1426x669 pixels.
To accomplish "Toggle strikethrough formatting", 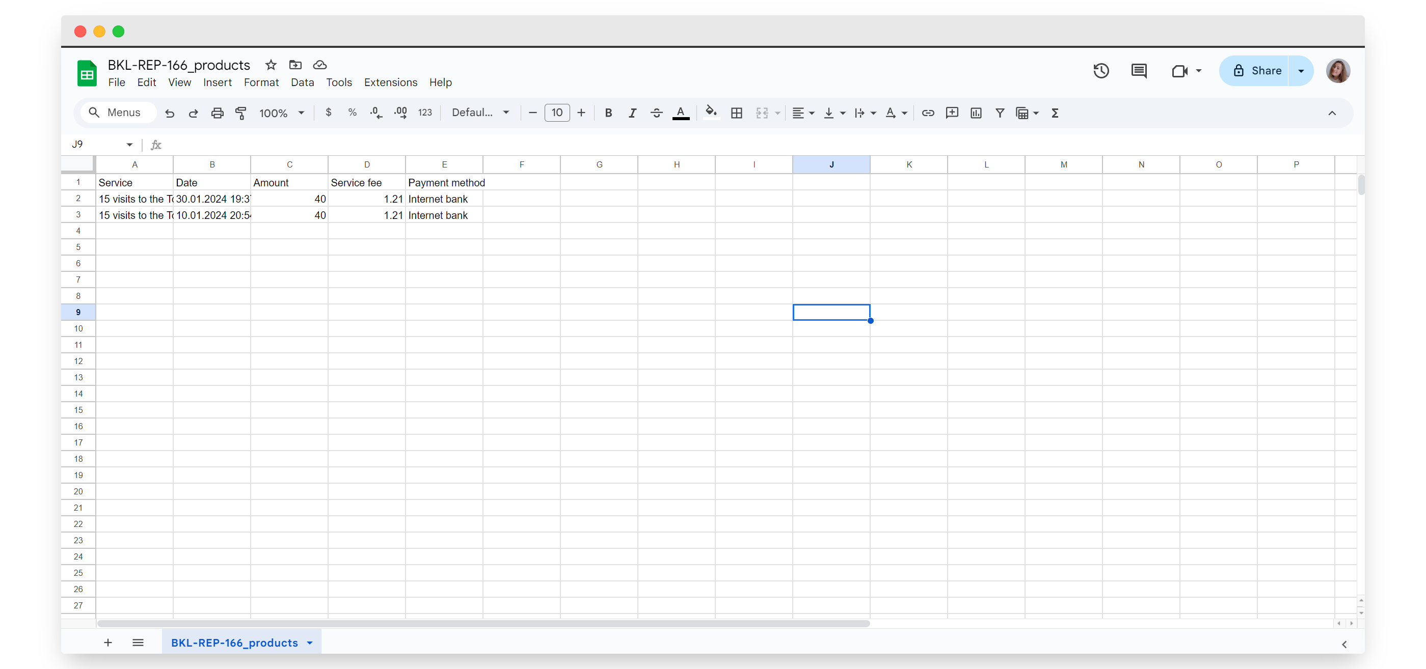I will 657,113.
